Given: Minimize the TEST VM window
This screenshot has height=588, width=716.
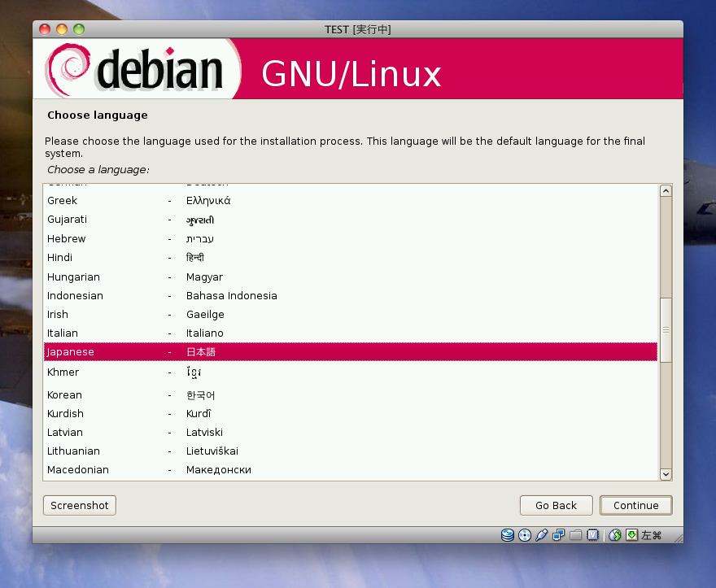Looking at the screenshot, I should (x=62, y=29).
